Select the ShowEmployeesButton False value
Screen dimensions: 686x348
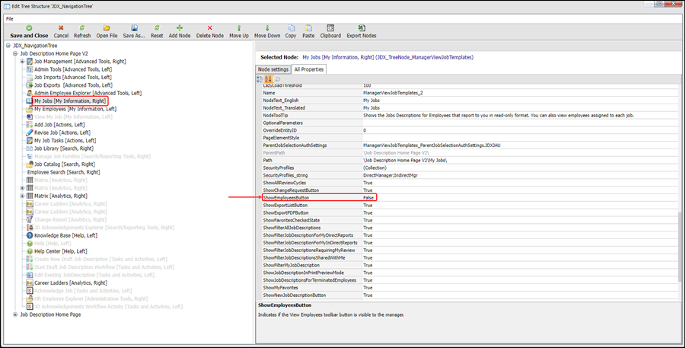[x=369, y=197]
